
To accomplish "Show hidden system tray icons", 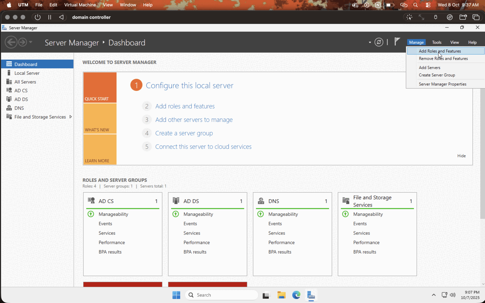I will 433,295.
